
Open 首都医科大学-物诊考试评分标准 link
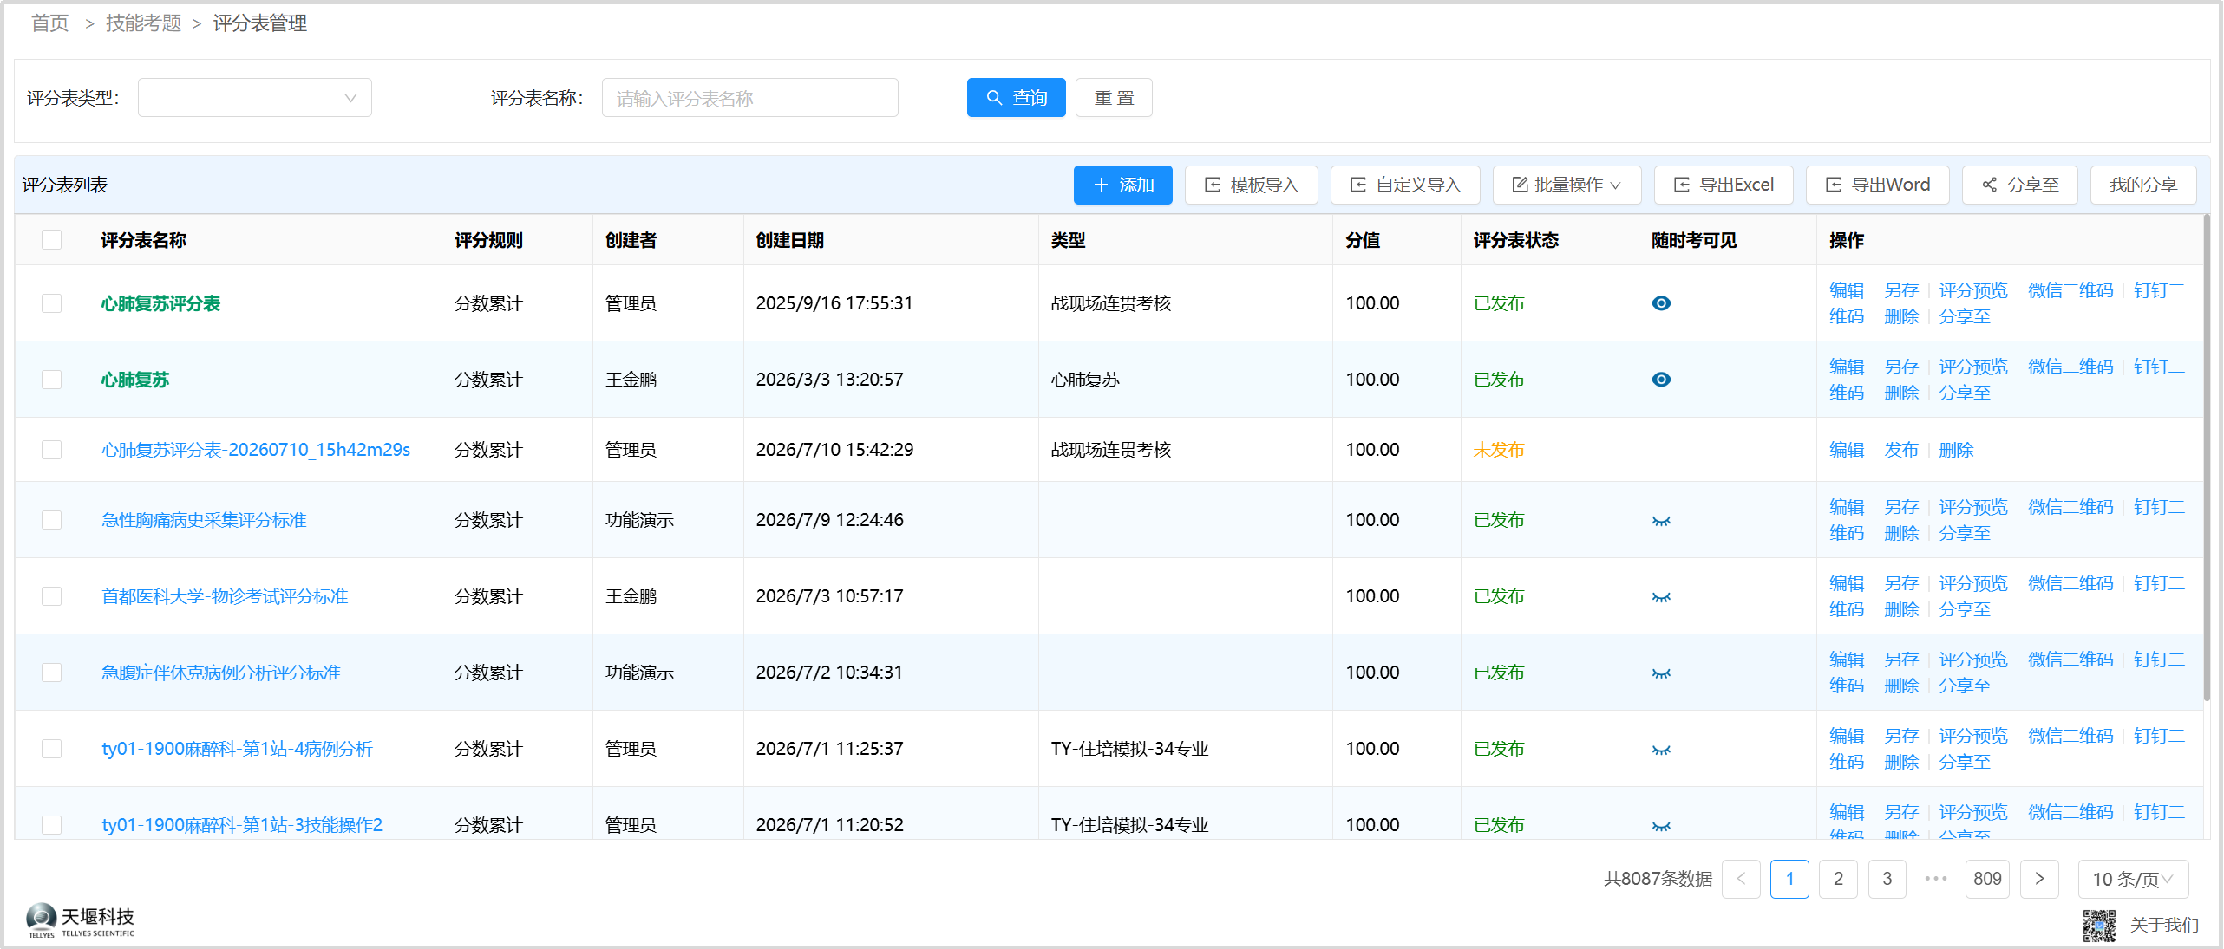[x=225, y=596]
